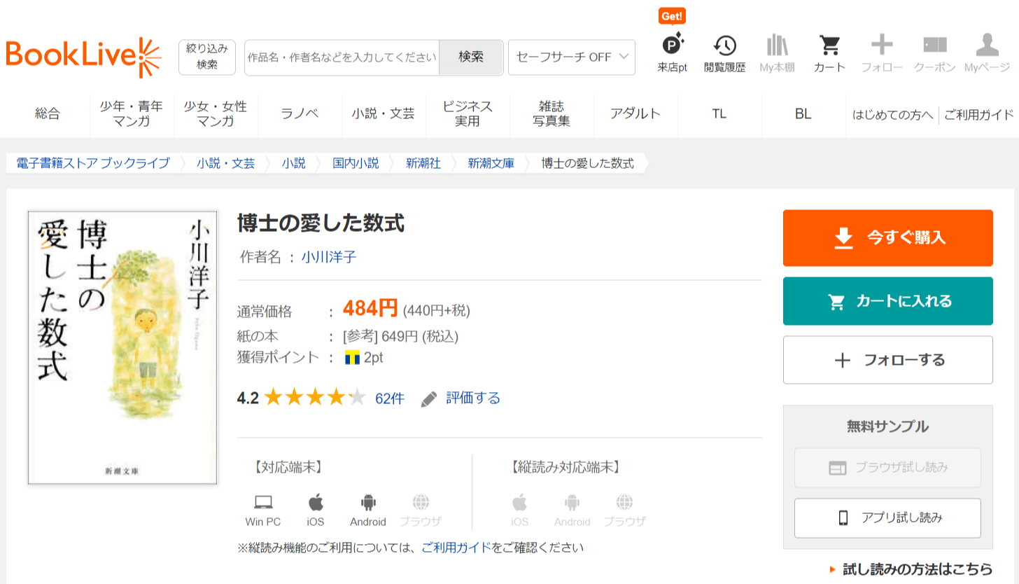Open the クーポン coupon icon
Screen dimensions: 1019x584
[x=934, y=46]
